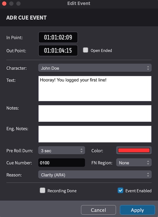Click the In Point timecode field
The width and height of the screenshot is (158, 217).
pyautogui.click(x=58, y=37)
